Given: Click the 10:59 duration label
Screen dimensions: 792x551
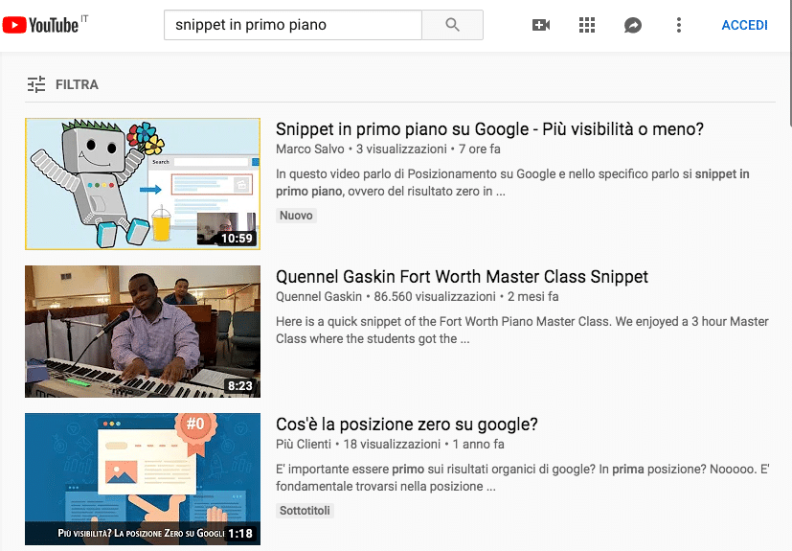Looking at the screenshot, I should [x=237, y=238].
